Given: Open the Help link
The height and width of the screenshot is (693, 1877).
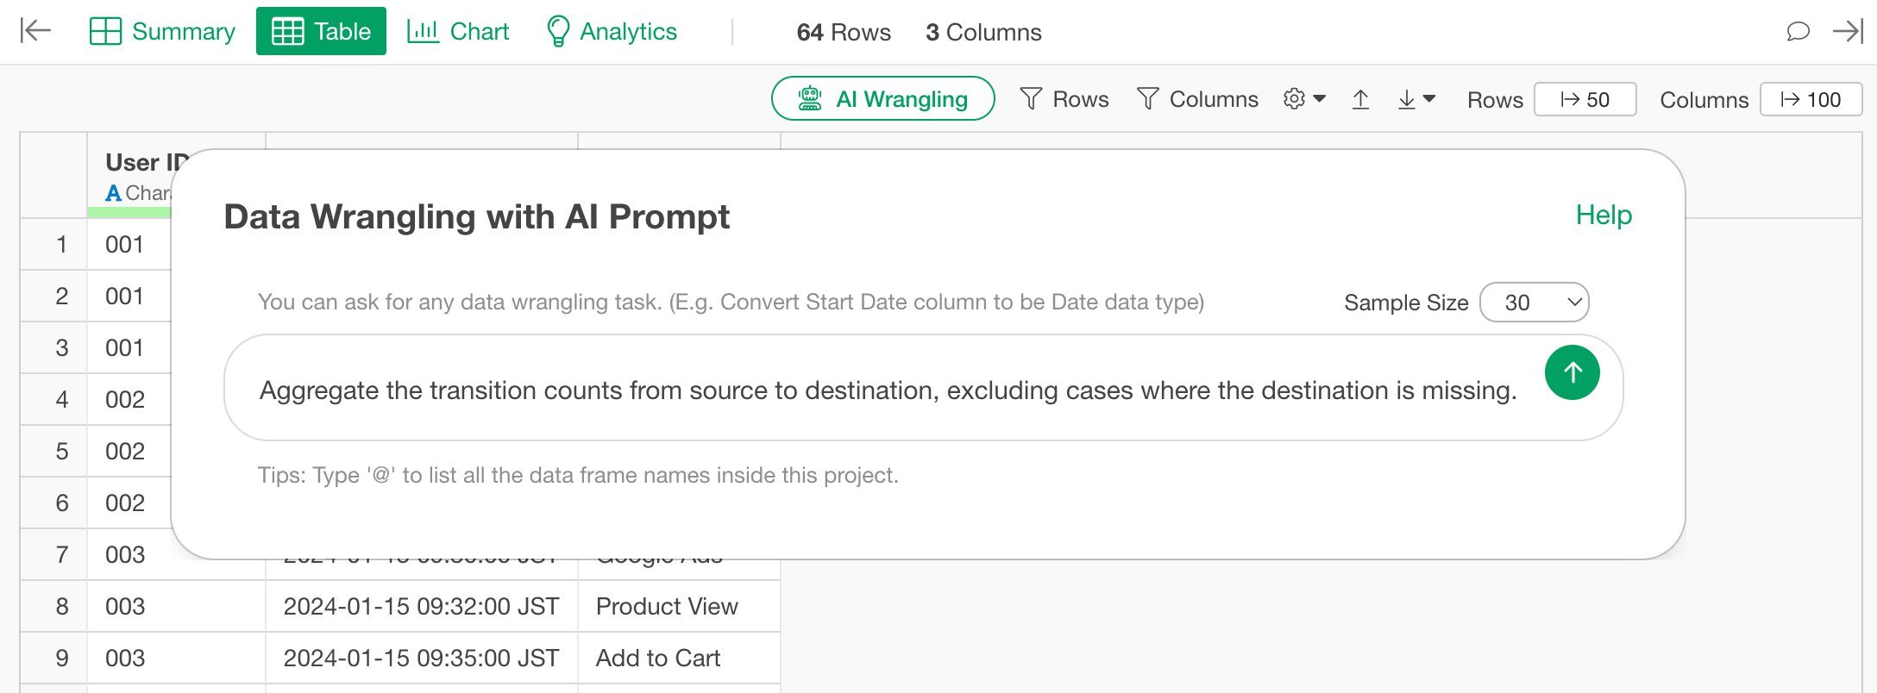Looking at the screenshot, I should (1604, 215).
